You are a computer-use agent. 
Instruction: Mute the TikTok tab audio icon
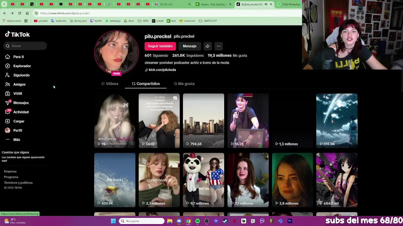click(x=266, y=4)
